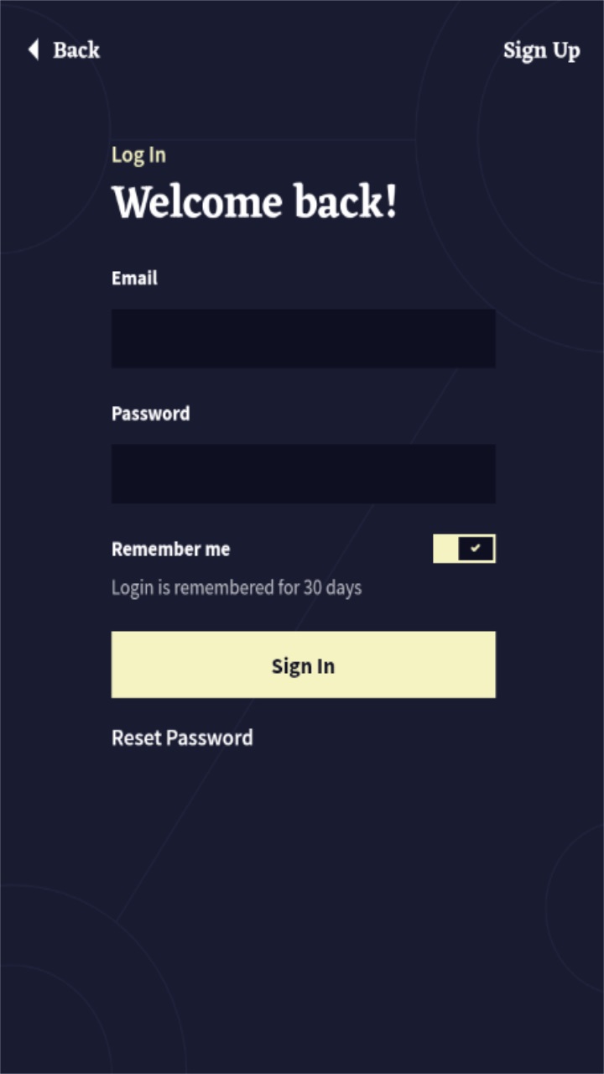Focus the Email input field
The image size is (604, 1074).
[303, 338]
